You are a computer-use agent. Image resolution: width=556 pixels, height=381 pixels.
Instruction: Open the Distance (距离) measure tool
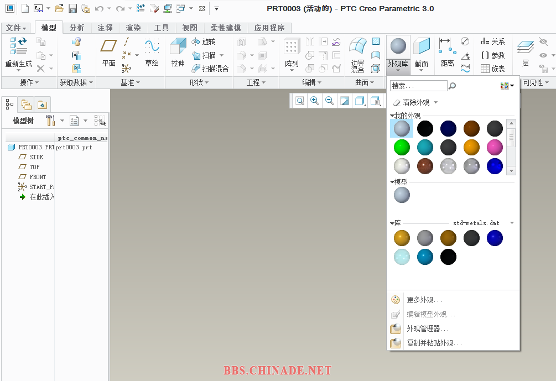447,52
